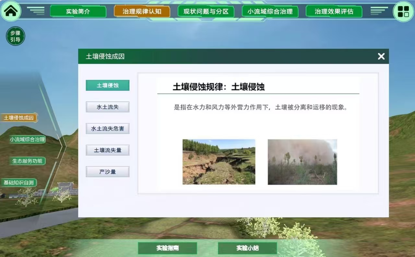Viewport: 415px width, 257px height.
Task: Click the right stacked-lines icon near grid
Action: click(379, 11)
